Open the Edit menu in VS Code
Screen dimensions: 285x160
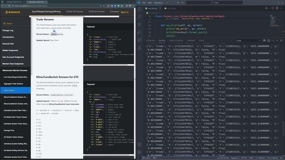point(150,3)
